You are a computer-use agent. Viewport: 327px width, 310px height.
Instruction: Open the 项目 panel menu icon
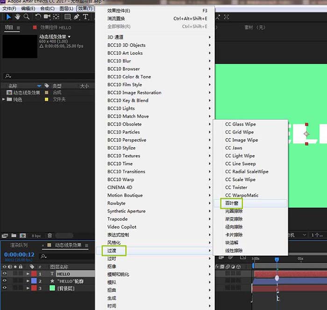[x=18, y=28]
